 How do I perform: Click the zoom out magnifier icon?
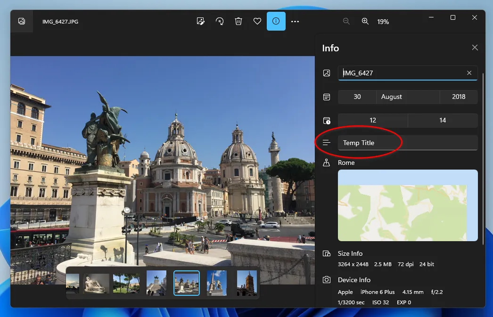click(346, 21)
